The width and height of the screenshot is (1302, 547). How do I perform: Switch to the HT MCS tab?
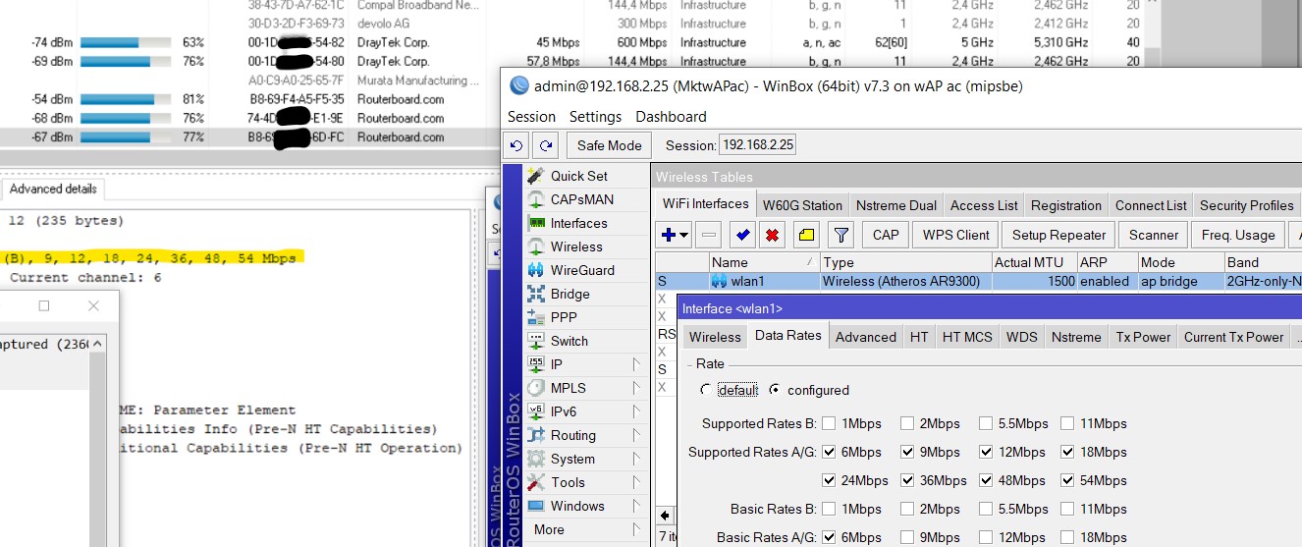[x=967, y=337]
